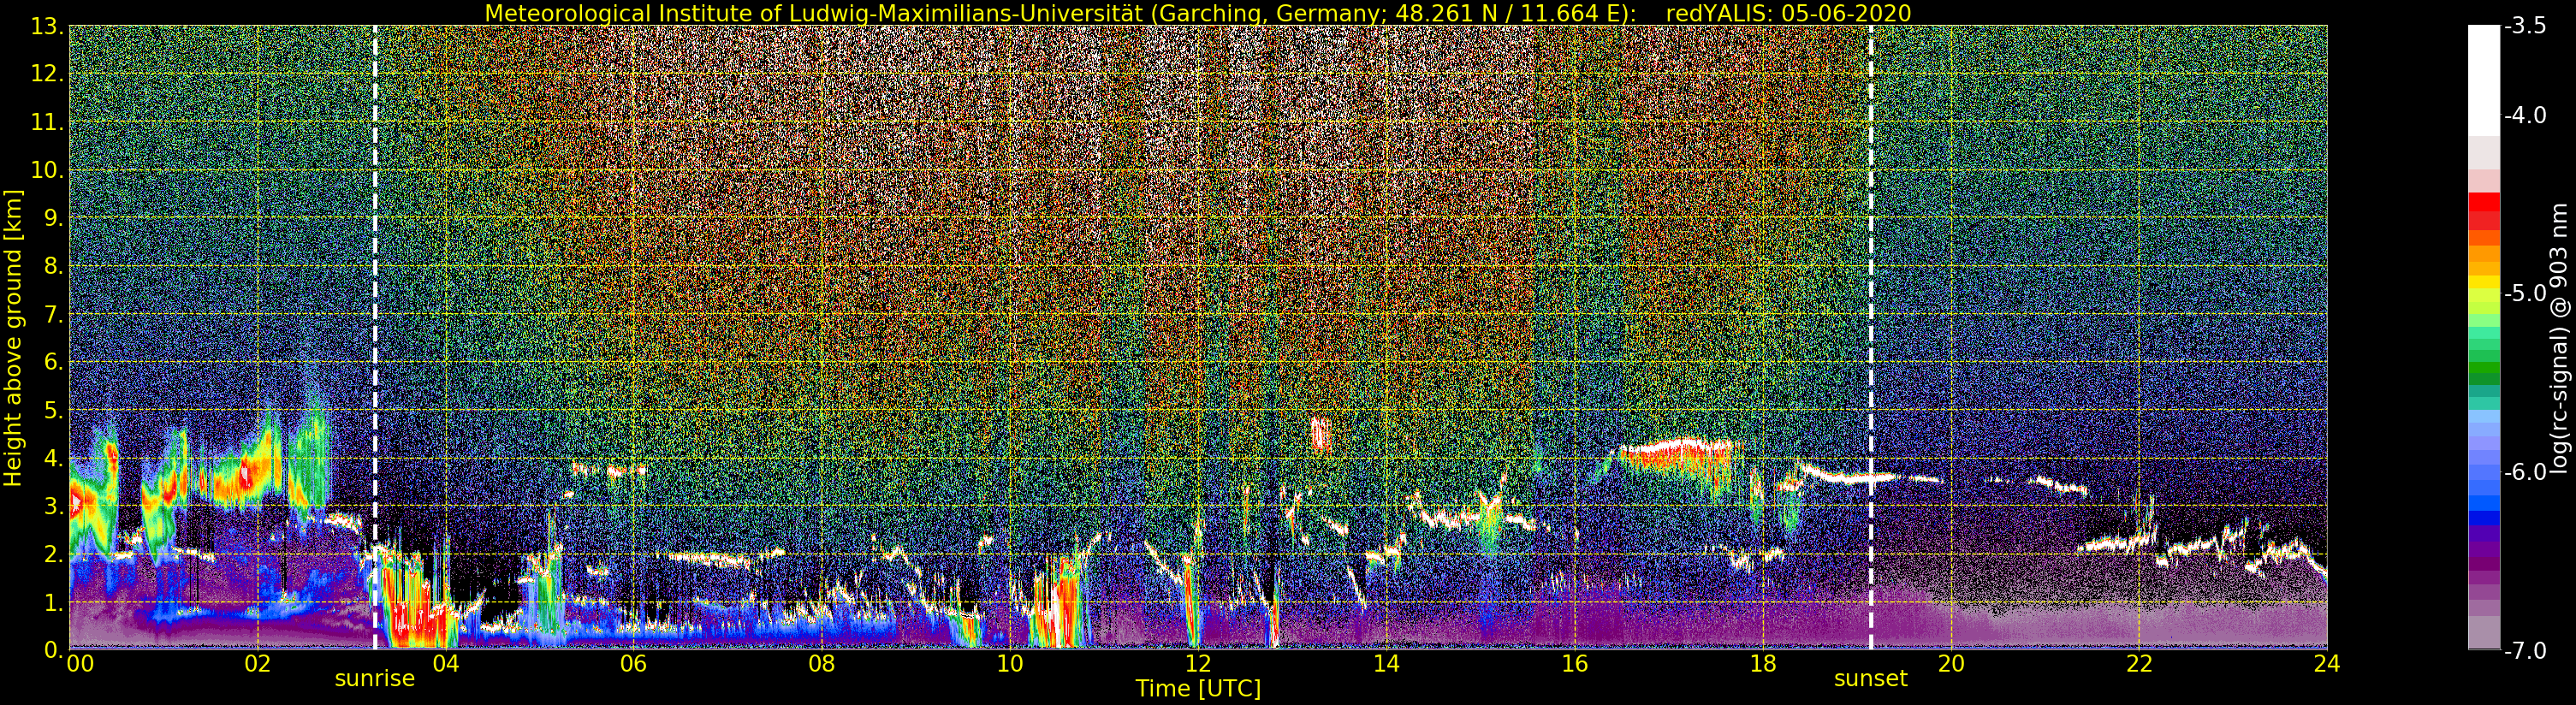Click the time axis tick '20'
The width and height of the screenshot is (2576, 705).
(1951, 663)
